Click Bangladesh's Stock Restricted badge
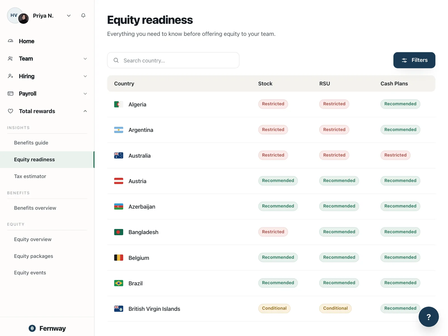 pos(273,232)
